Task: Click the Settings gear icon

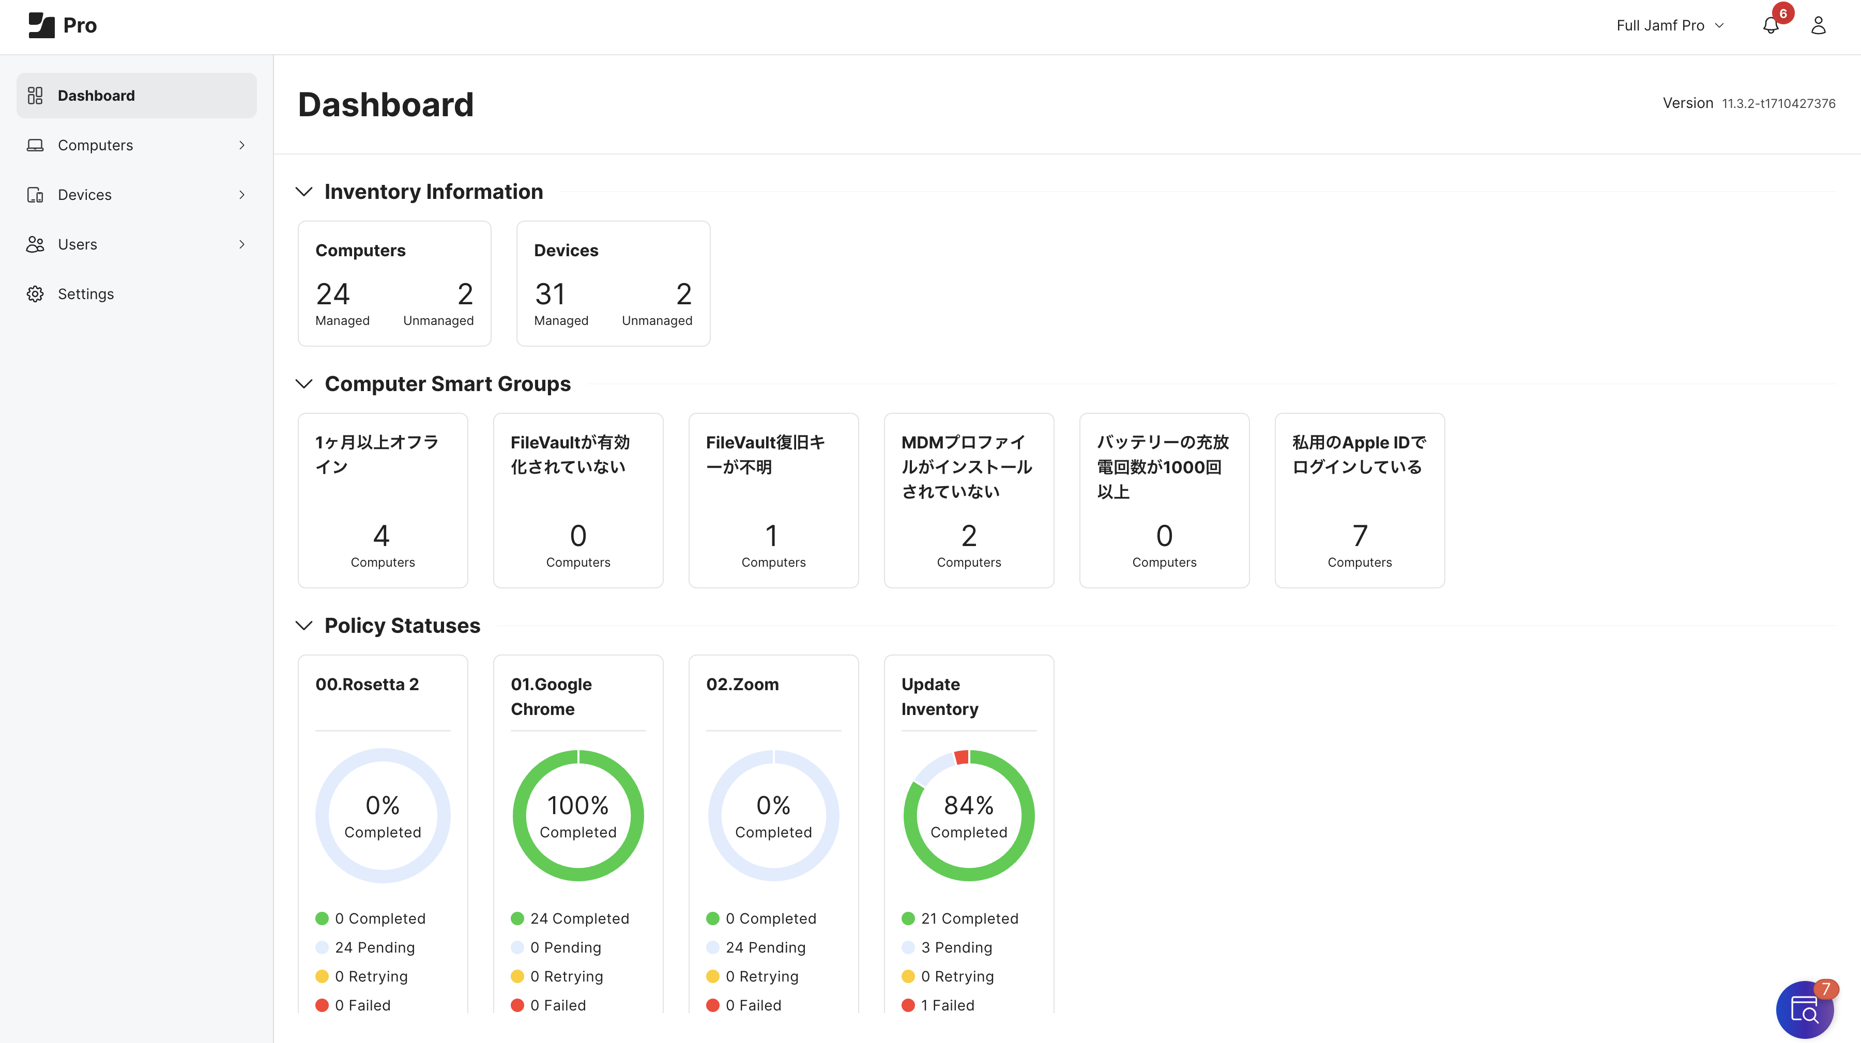Action: (x=35, y=294)
